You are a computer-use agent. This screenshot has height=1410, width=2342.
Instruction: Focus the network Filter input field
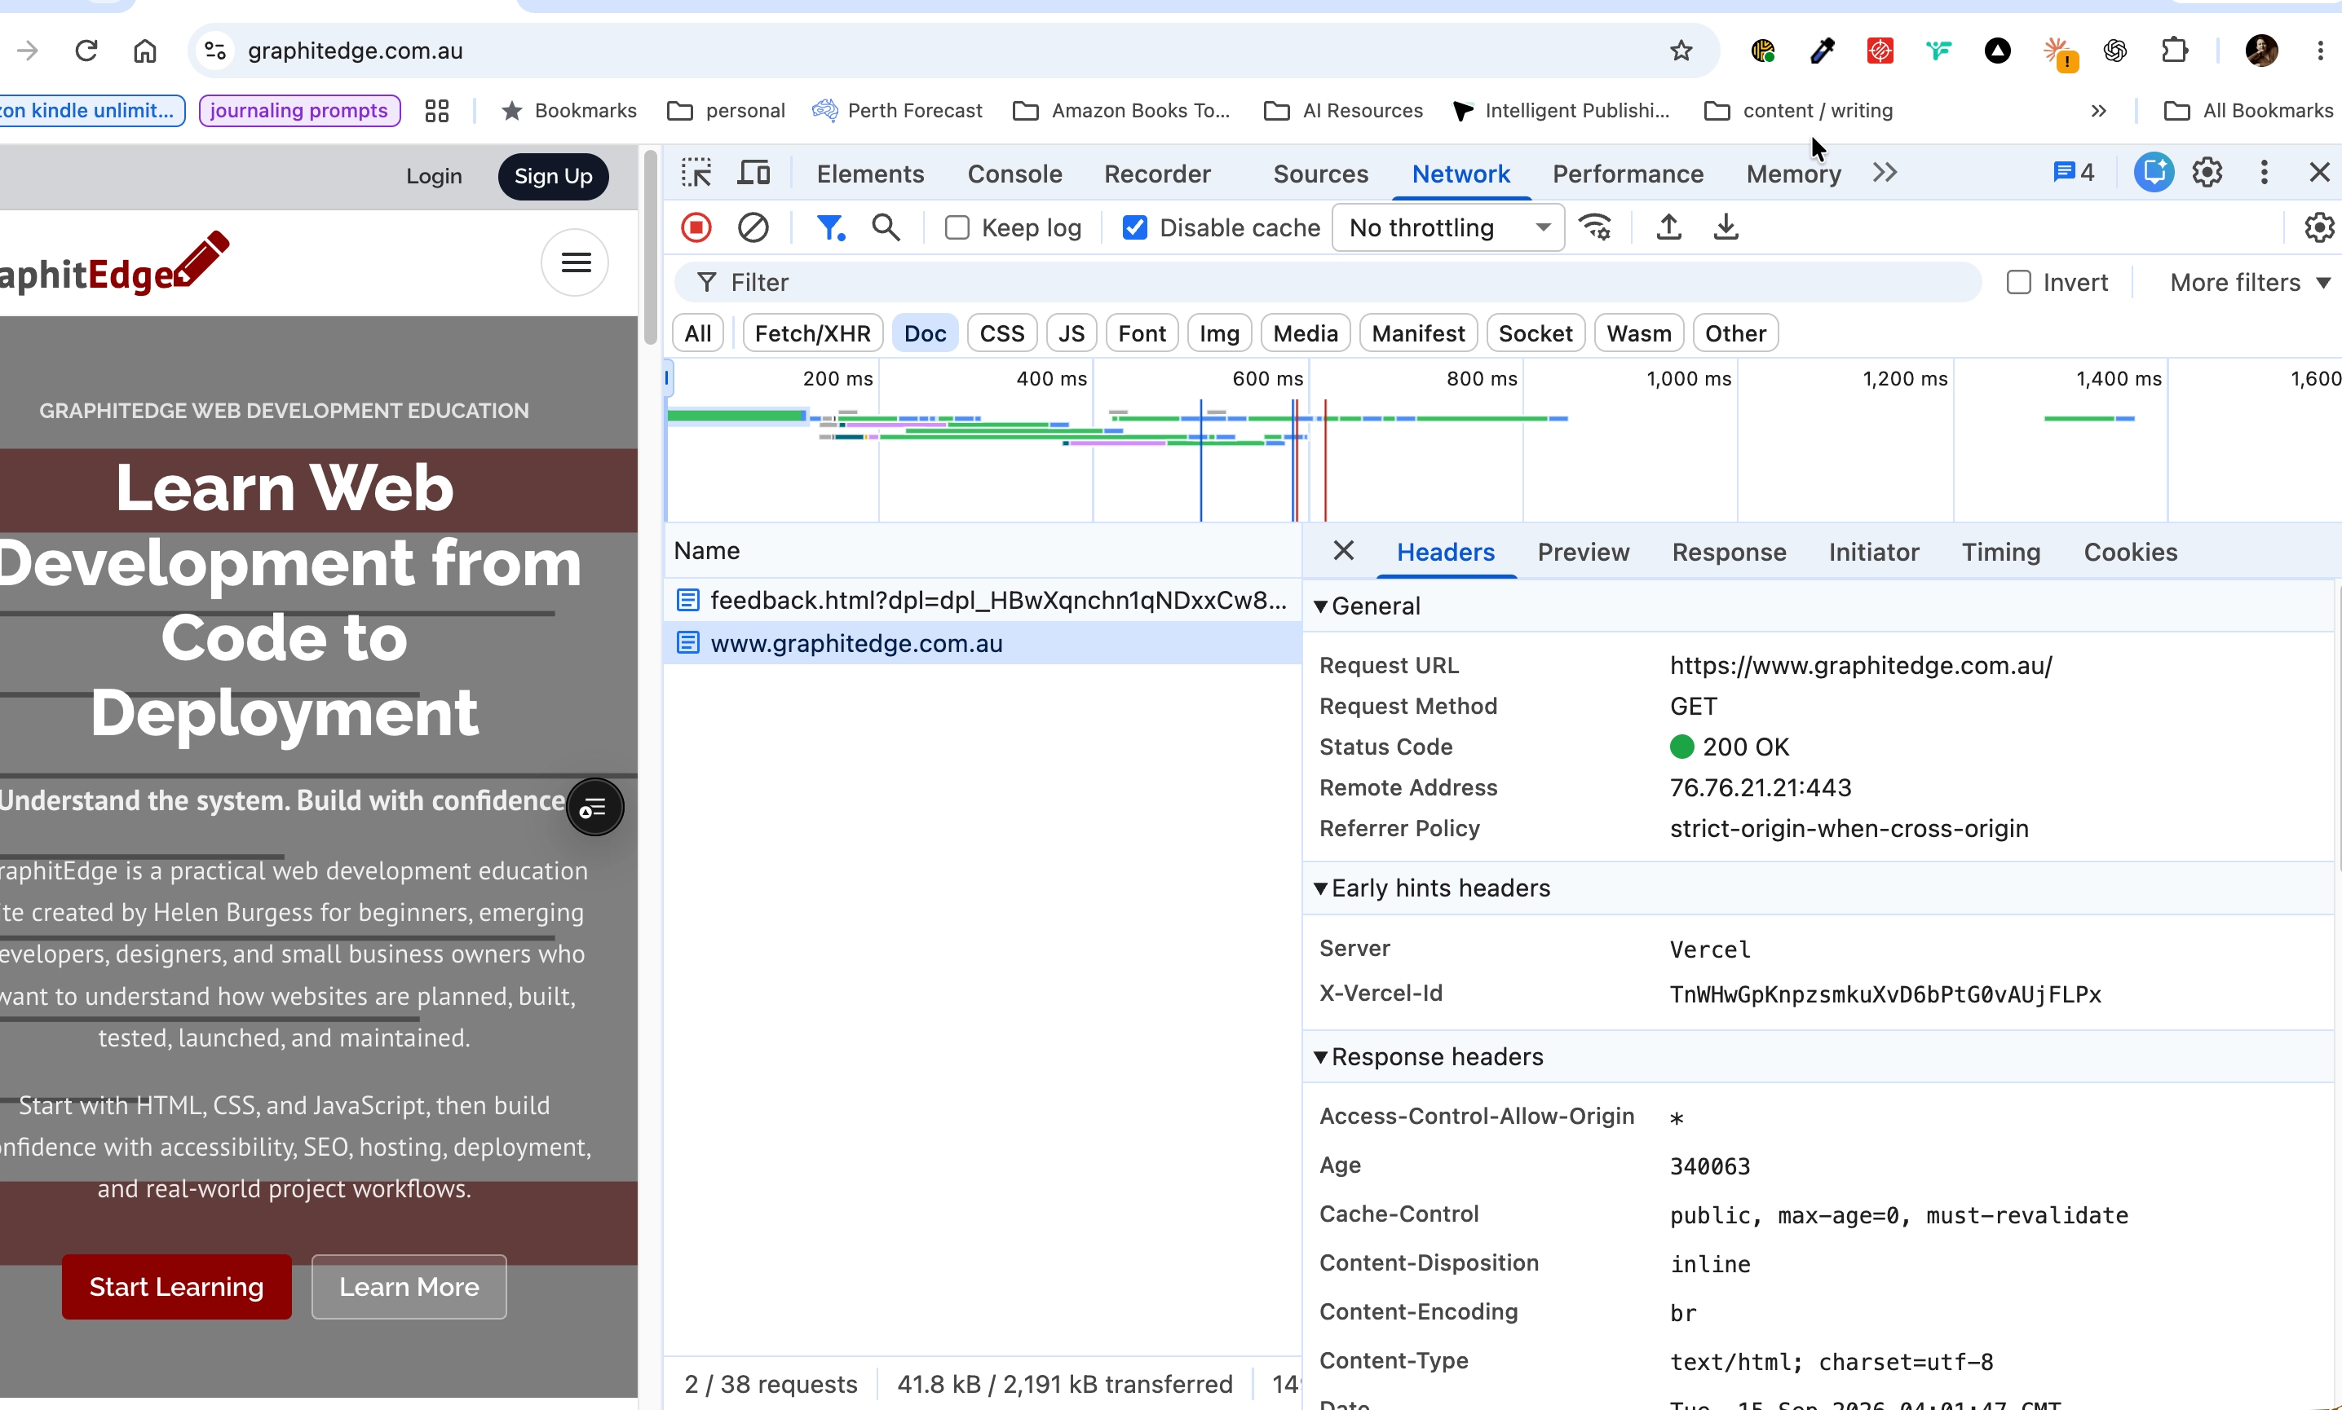[1326, 282]
